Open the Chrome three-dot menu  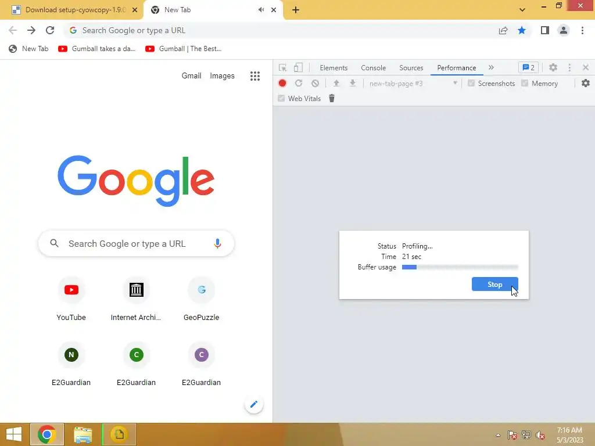[582, 30]
